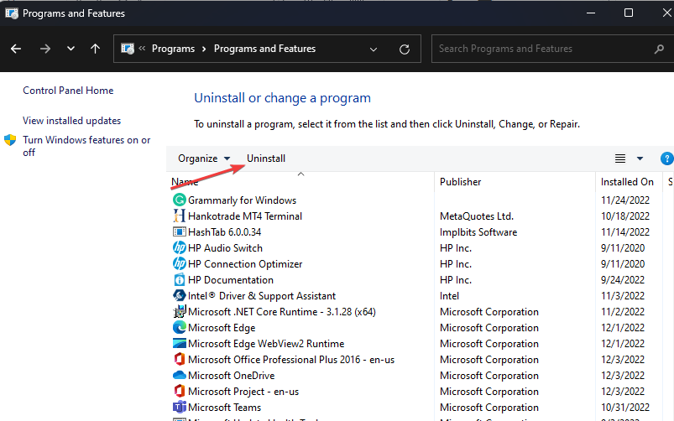This screenshot has height=421, width=674.
Task: Open the view options dropdown arrow
Action: 640,159
